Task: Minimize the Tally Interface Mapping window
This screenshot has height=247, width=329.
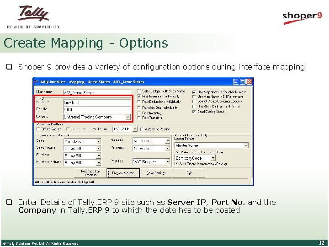Action: click(x=236, y=81)
